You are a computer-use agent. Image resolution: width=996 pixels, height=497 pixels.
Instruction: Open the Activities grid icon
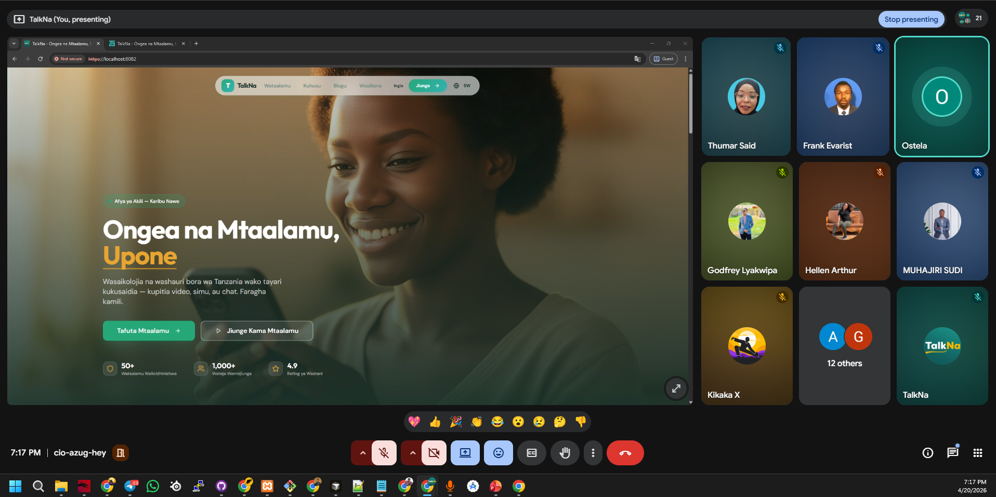tap(977, 453)
